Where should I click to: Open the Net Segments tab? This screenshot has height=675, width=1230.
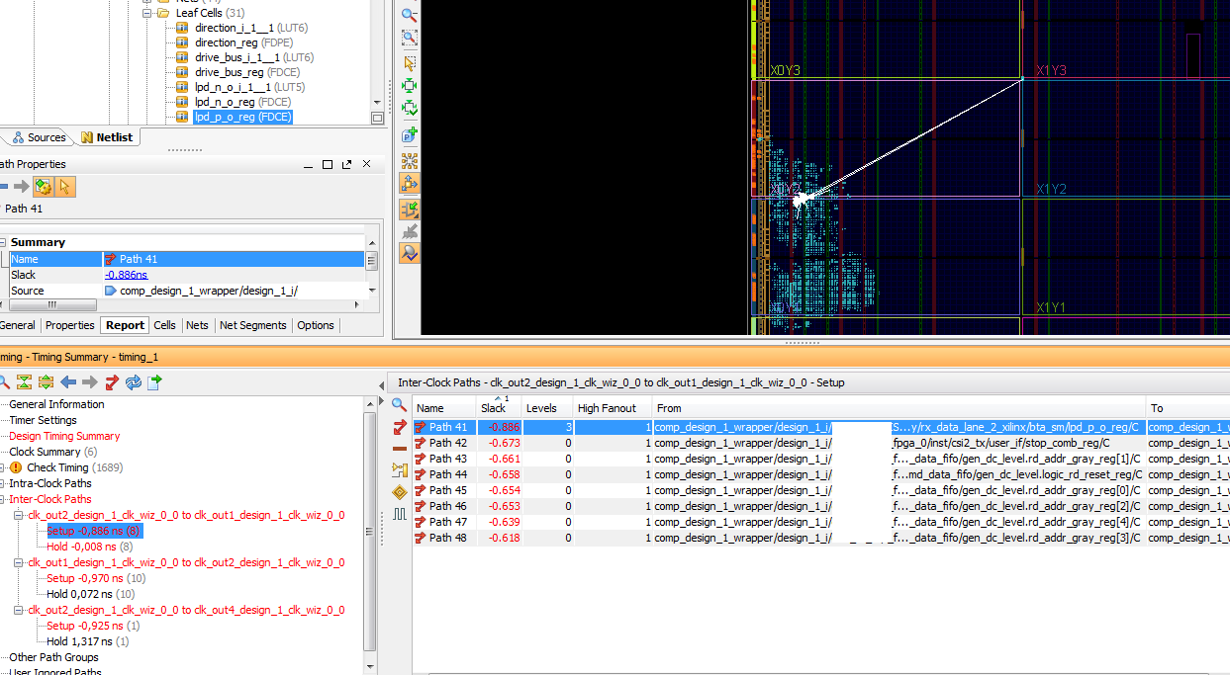[252, 325]
